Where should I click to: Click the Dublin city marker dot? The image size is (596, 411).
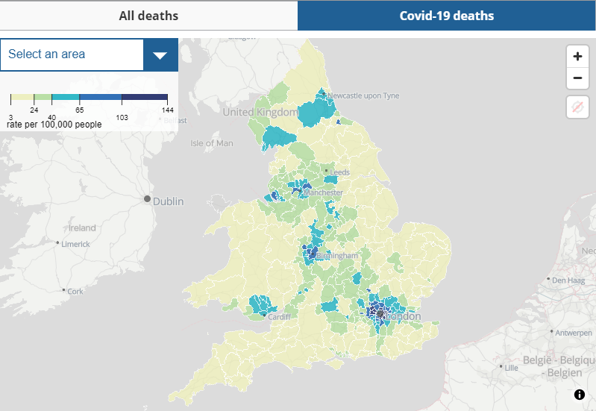tap(148, 198)
